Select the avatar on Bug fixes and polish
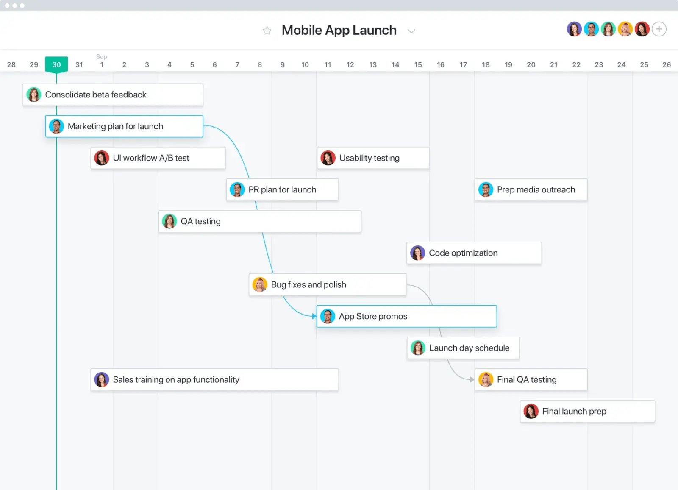 (x=260, y=284)
